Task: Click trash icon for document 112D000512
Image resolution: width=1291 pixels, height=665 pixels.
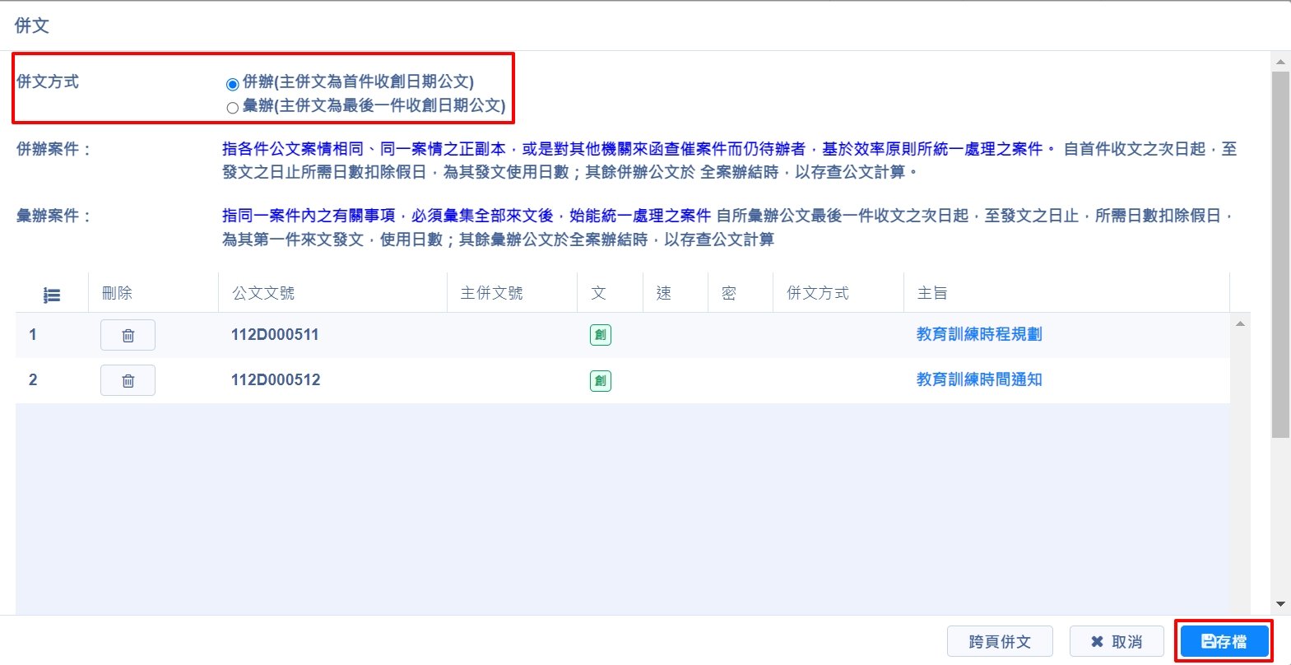Action: point(128,380)
